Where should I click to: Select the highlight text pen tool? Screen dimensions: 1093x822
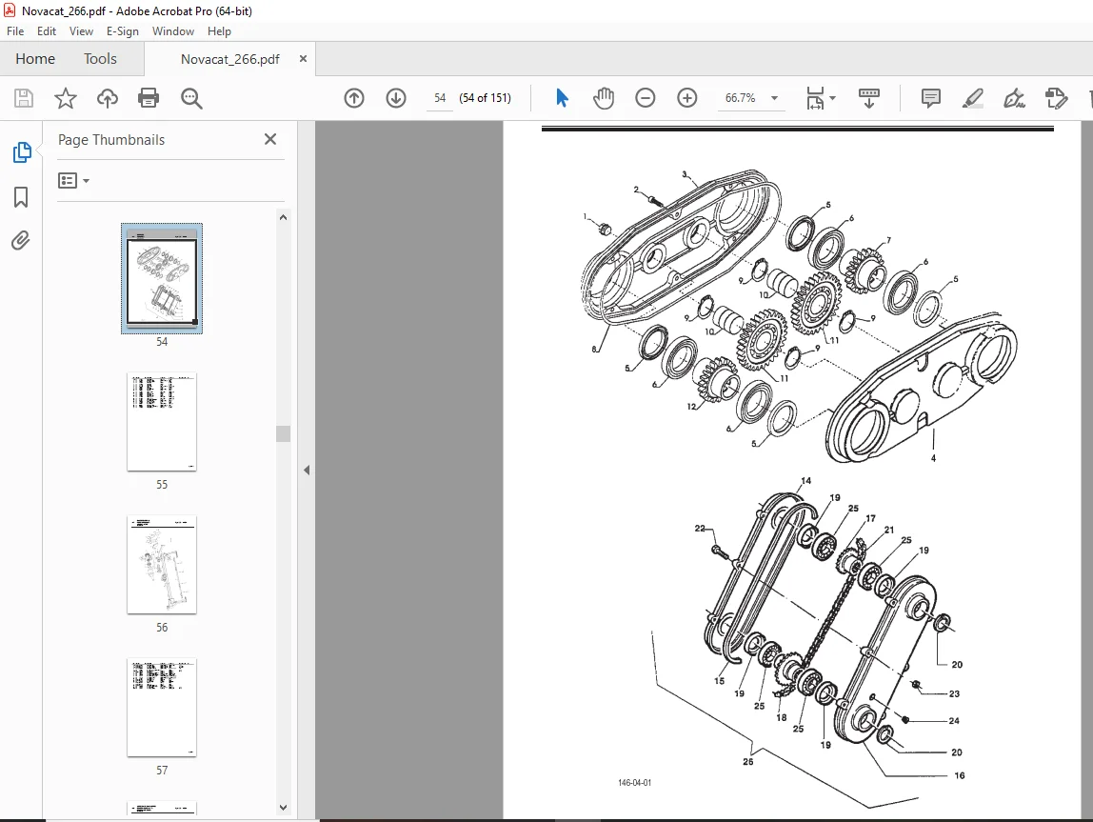[972, 98]
